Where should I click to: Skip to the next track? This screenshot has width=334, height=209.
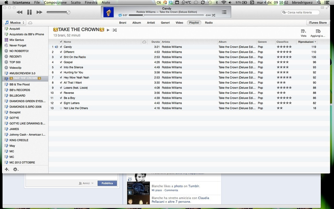39,12
